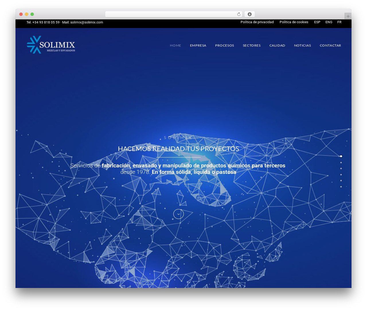Jump to the fourth slide navigation dot
This screenshot has width=367, height=310.
point(341,174)
